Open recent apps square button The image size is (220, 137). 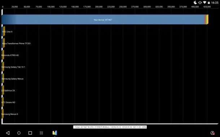pyautogui.click(x=30, y=133)
